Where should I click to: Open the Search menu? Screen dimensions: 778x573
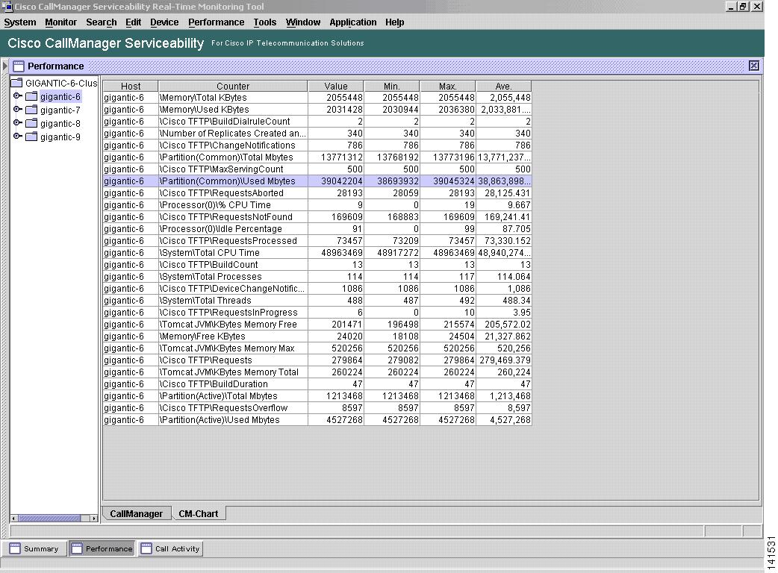102,22
